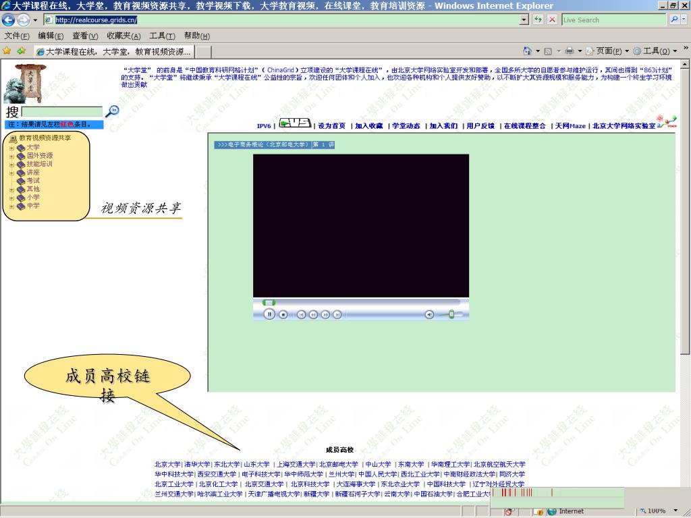The height and width of the screenshot is (518, 691).
Task: Click the Stop loading X icon
Action: coord(552,20)
